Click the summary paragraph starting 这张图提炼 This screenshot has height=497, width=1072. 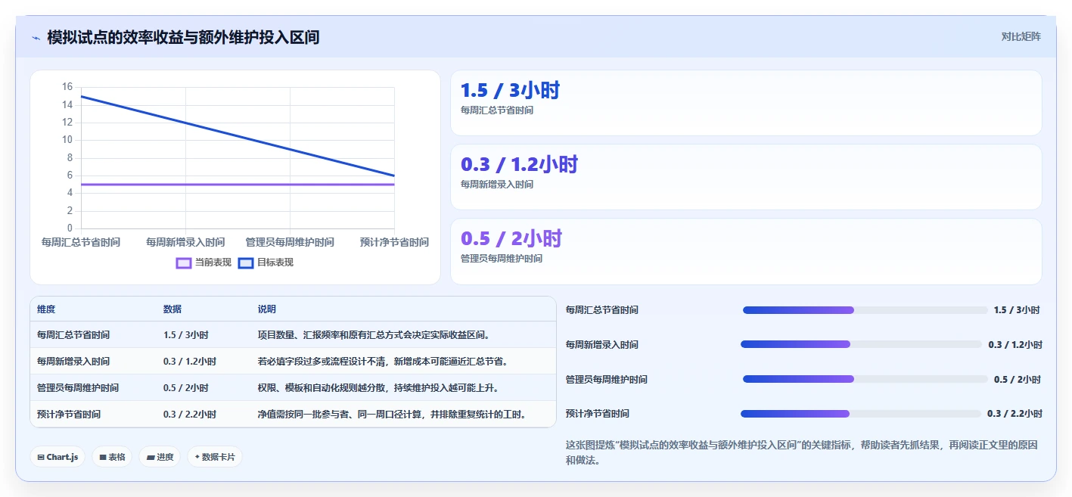coord(801,452)
